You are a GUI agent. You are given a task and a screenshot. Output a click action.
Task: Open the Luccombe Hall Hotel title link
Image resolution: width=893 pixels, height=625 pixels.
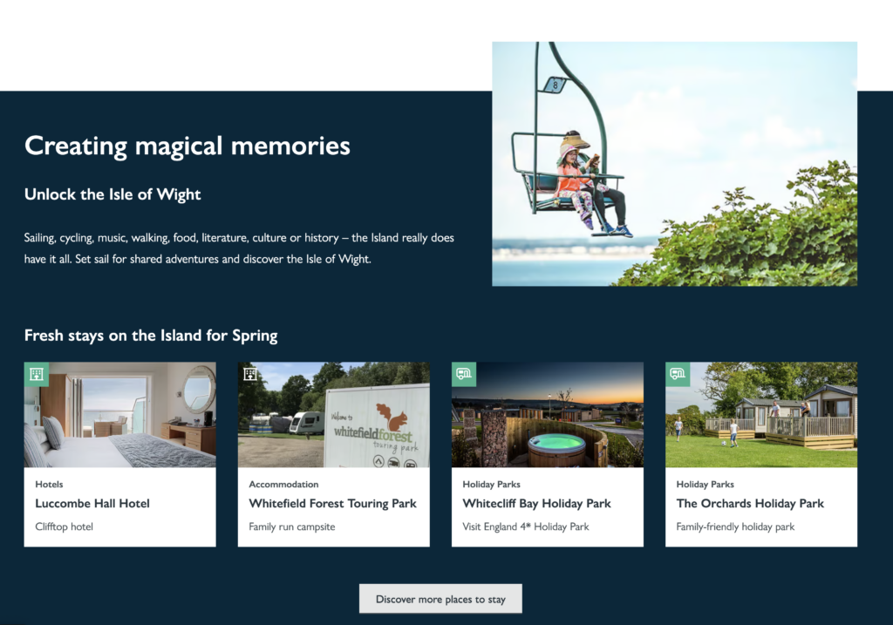click(x=92, y=503)
